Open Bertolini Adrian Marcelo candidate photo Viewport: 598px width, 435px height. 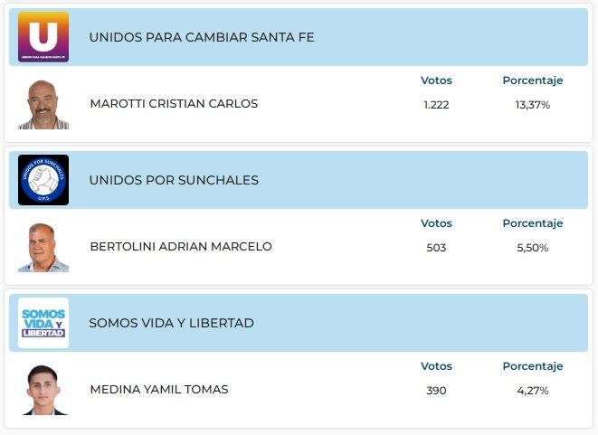43,247
